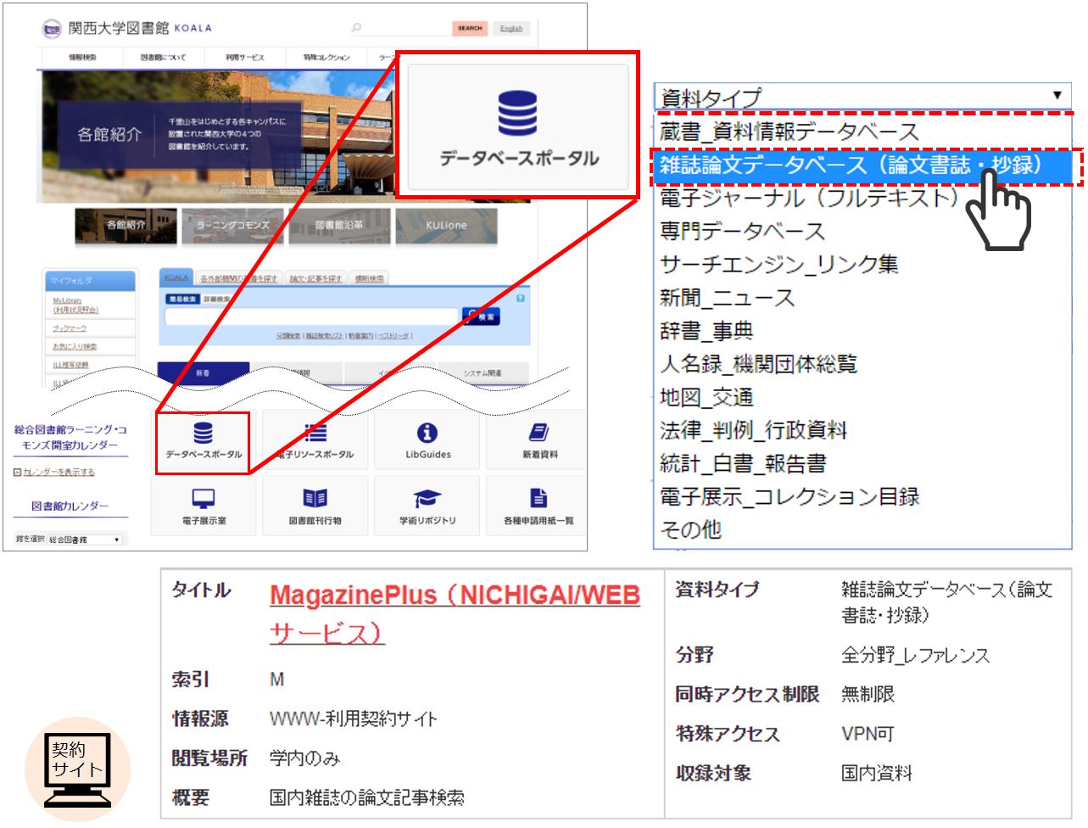Screen dimensions: 1088x828
Task: Click the 雑誌検索リスト link under search box
Action: [x=324, y=336]
